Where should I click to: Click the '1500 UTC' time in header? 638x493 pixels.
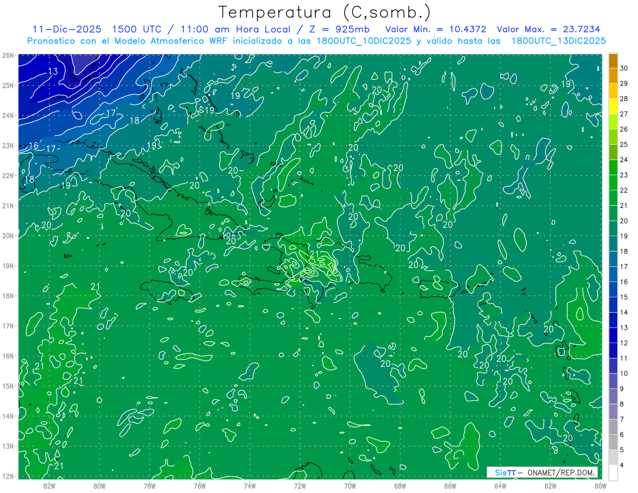pyautogui.click(x=137, y=29)
